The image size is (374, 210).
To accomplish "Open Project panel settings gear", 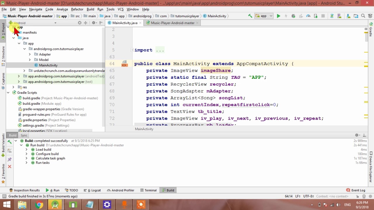I will pyautogui.click(x=94, y=23).
